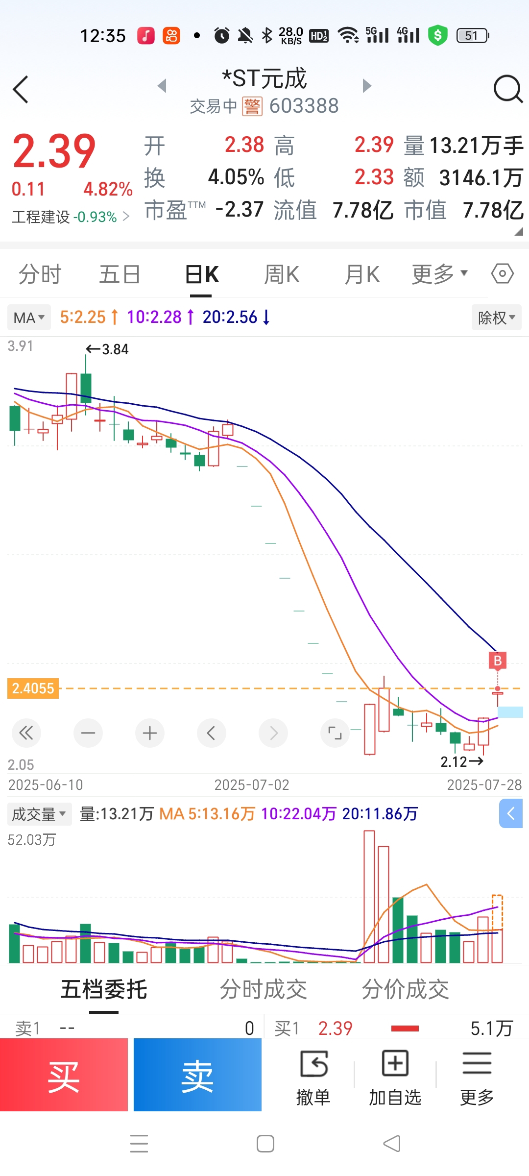Open 成交量 indicator dropdown
The height and width of the screenshot is (1176, 529).
point(39,814)
